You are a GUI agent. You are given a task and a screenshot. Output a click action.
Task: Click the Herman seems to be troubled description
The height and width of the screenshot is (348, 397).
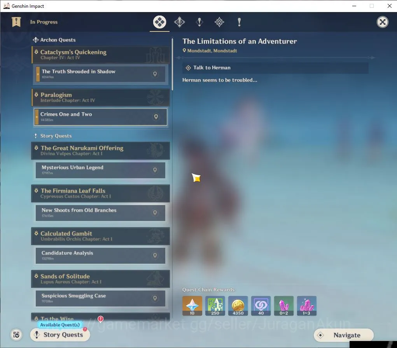pos(220,80)
